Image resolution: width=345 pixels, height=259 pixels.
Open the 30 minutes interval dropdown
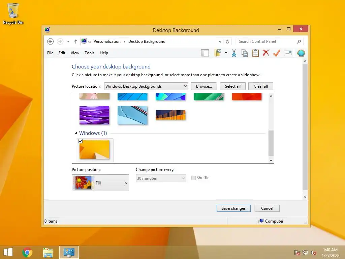click(161, 178)
